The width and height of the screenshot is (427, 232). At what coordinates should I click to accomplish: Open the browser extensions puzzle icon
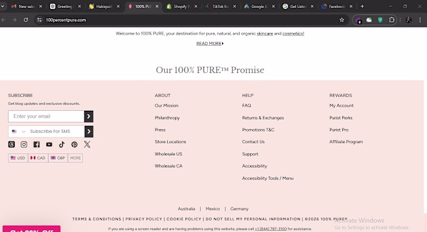tap(392, 20)
